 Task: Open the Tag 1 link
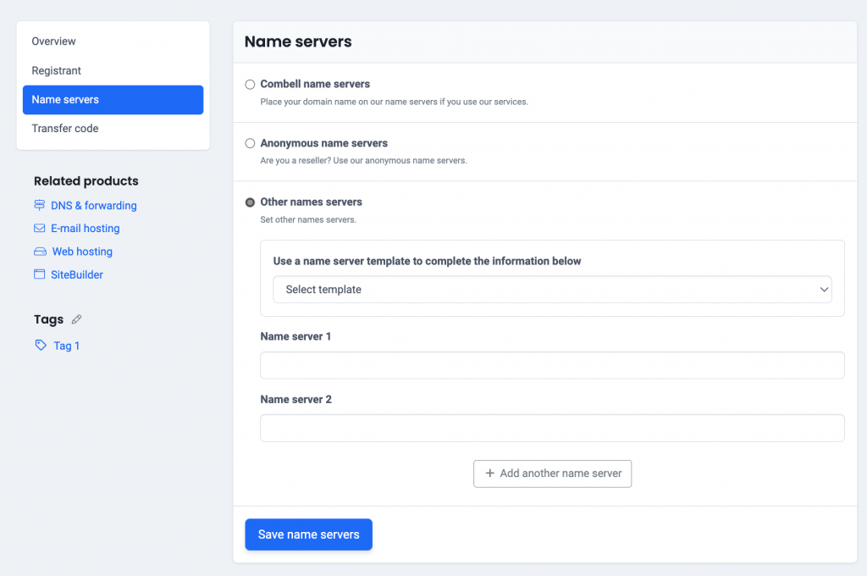coord(66,346)
